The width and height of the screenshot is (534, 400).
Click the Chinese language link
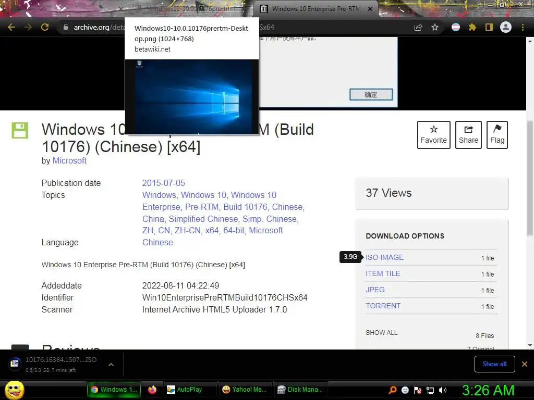click(157, 242)
